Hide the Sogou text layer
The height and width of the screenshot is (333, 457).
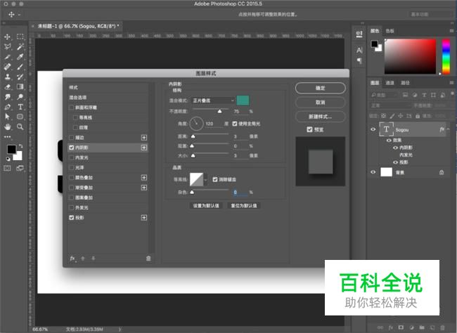(373, 129)
